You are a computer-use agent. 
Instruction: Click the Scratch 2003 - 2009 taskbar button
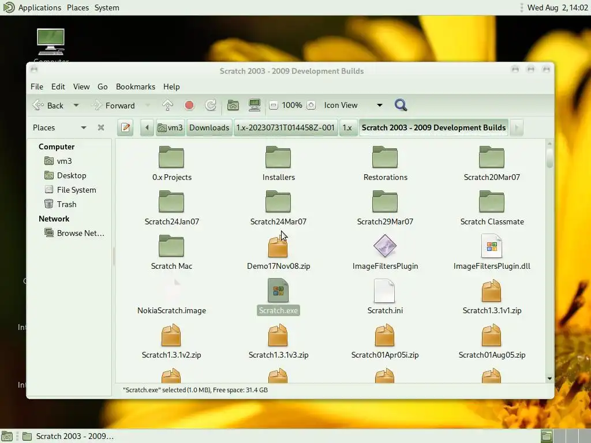68,436
